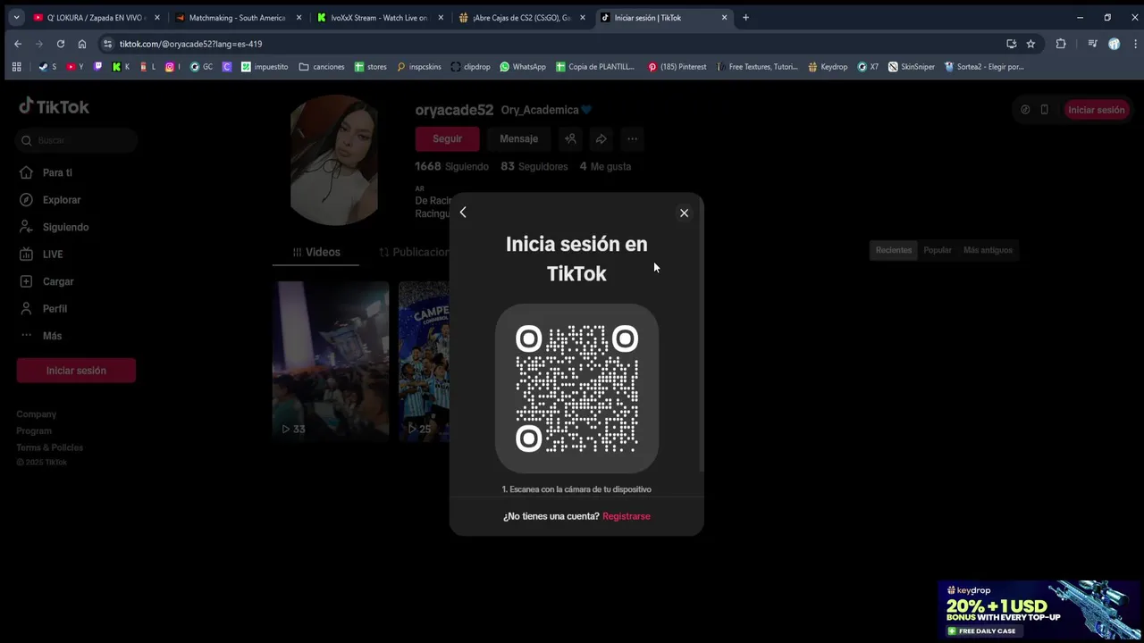Click the follow-suggestions person icon

point(570,138)
